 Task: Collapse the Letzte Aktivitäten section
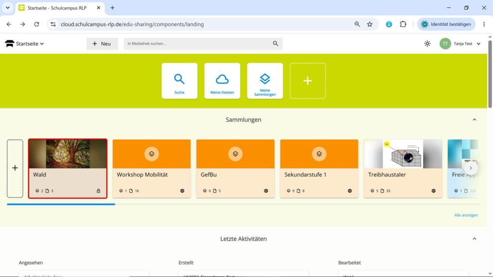[474, 239]
